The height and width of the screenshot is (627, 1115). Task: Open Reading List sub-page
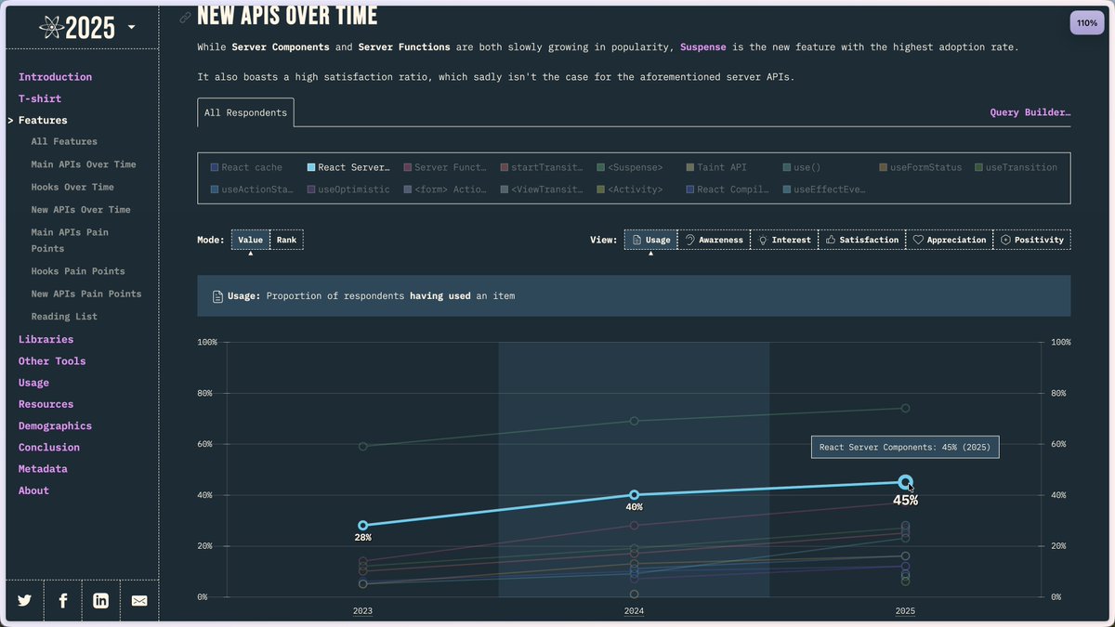[x=64, y=317]
